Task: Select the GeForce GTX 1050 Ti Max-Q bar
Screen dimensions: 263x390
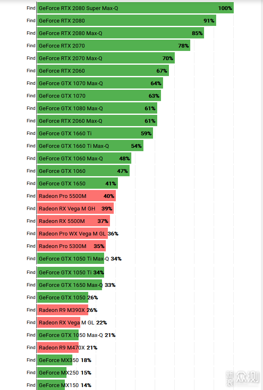Action: click(x=71, y=258)
